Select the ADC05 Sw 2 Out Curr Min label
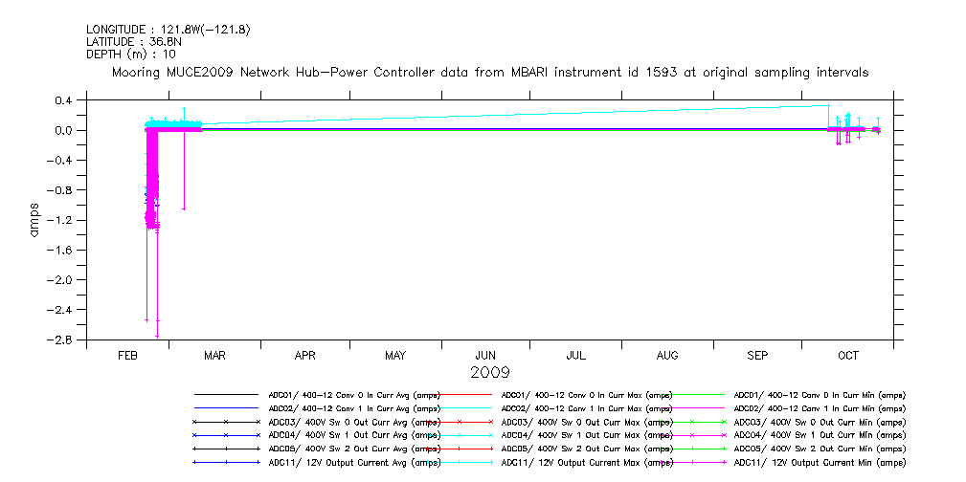The width and height of the screenshot is (966, 482). tap(820, 449)
